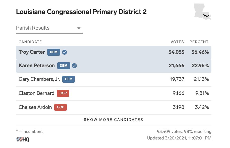Click the dropdown arrow beside Parish Results
The image size is (230, 148).
pos(79,28)
